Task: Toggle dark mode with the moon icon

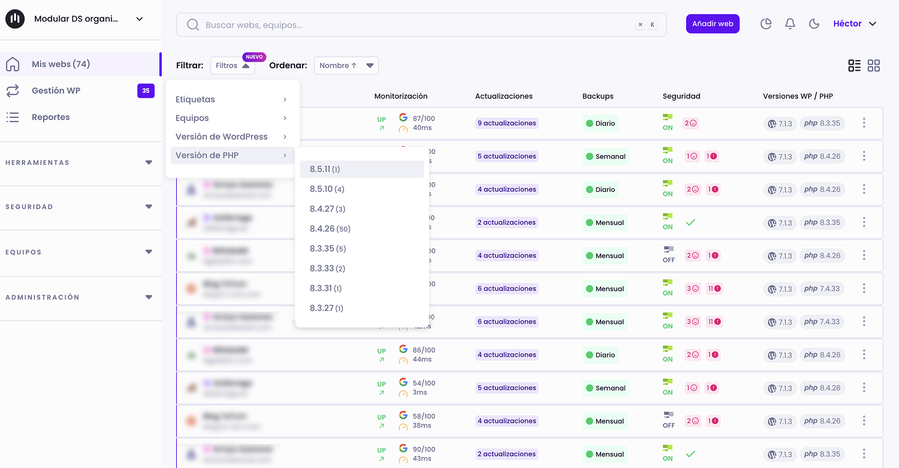Action: (814, 24)
